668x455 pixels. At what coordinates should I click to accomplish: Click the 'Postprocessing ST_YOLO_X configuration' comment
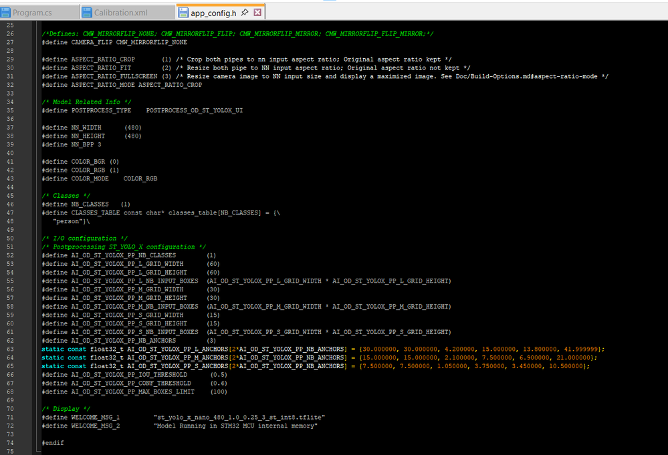124,247
